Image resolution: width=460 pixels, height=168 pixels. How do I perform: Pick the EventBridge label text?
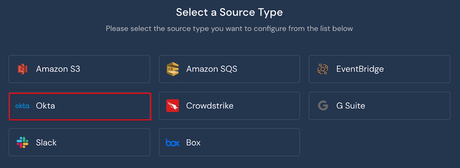pos(360,69)
